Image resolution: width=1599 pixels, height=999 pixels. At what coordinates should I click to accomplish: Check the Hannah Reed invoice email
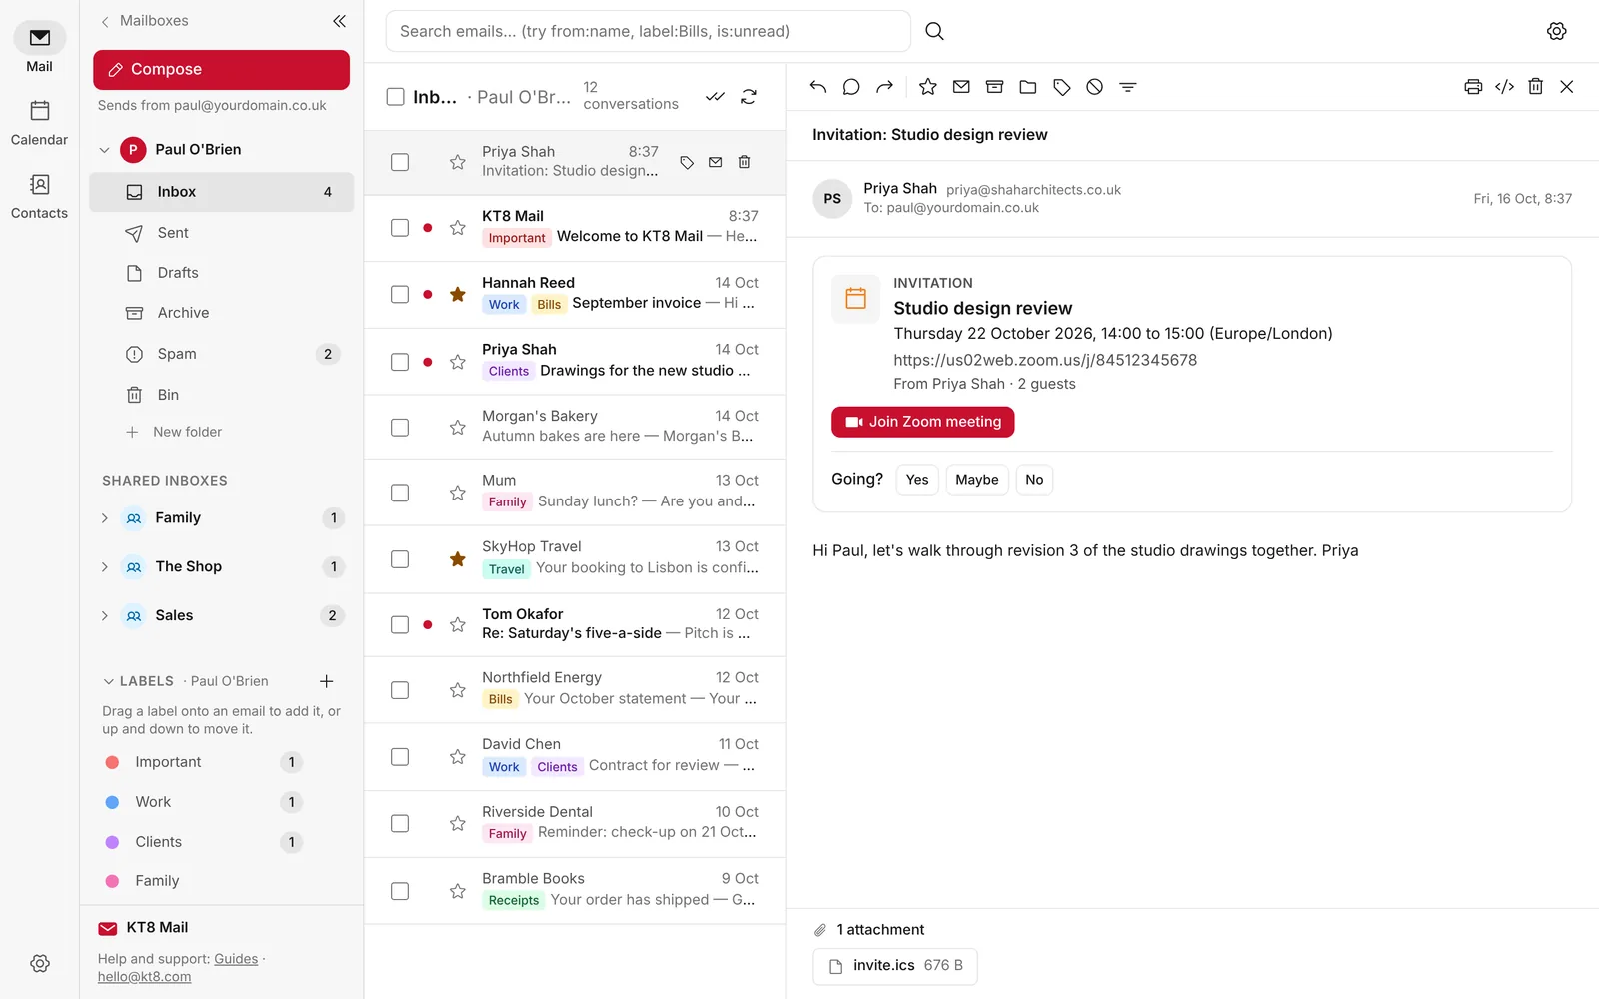tap(400, 295)
